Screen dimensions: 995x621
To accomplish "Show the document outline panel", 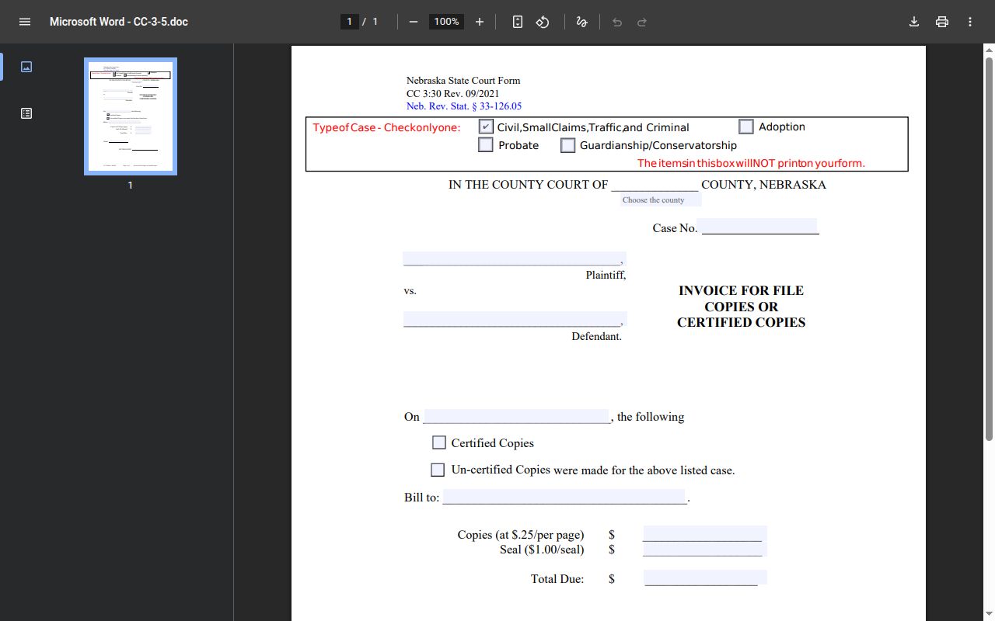I will coord(26,113).
